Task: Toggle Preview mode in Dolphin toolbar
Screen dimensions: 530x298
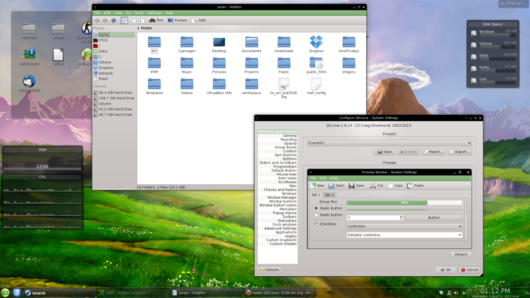Action: click(178, 20)
